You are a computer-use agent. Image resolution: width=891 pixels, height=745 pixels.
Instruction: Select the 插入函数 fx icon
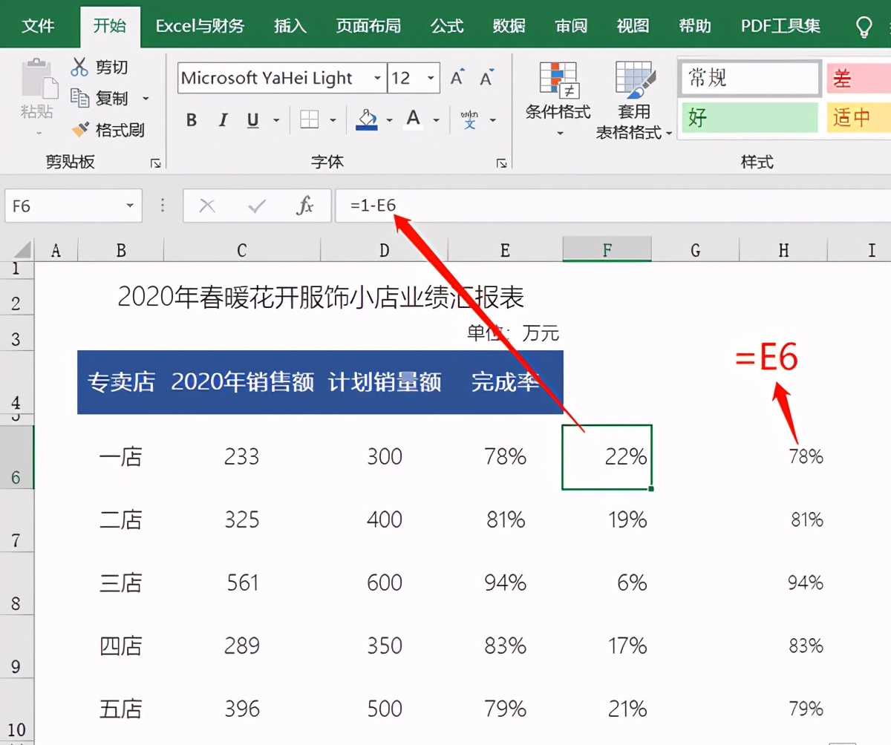tap(305, 206)
